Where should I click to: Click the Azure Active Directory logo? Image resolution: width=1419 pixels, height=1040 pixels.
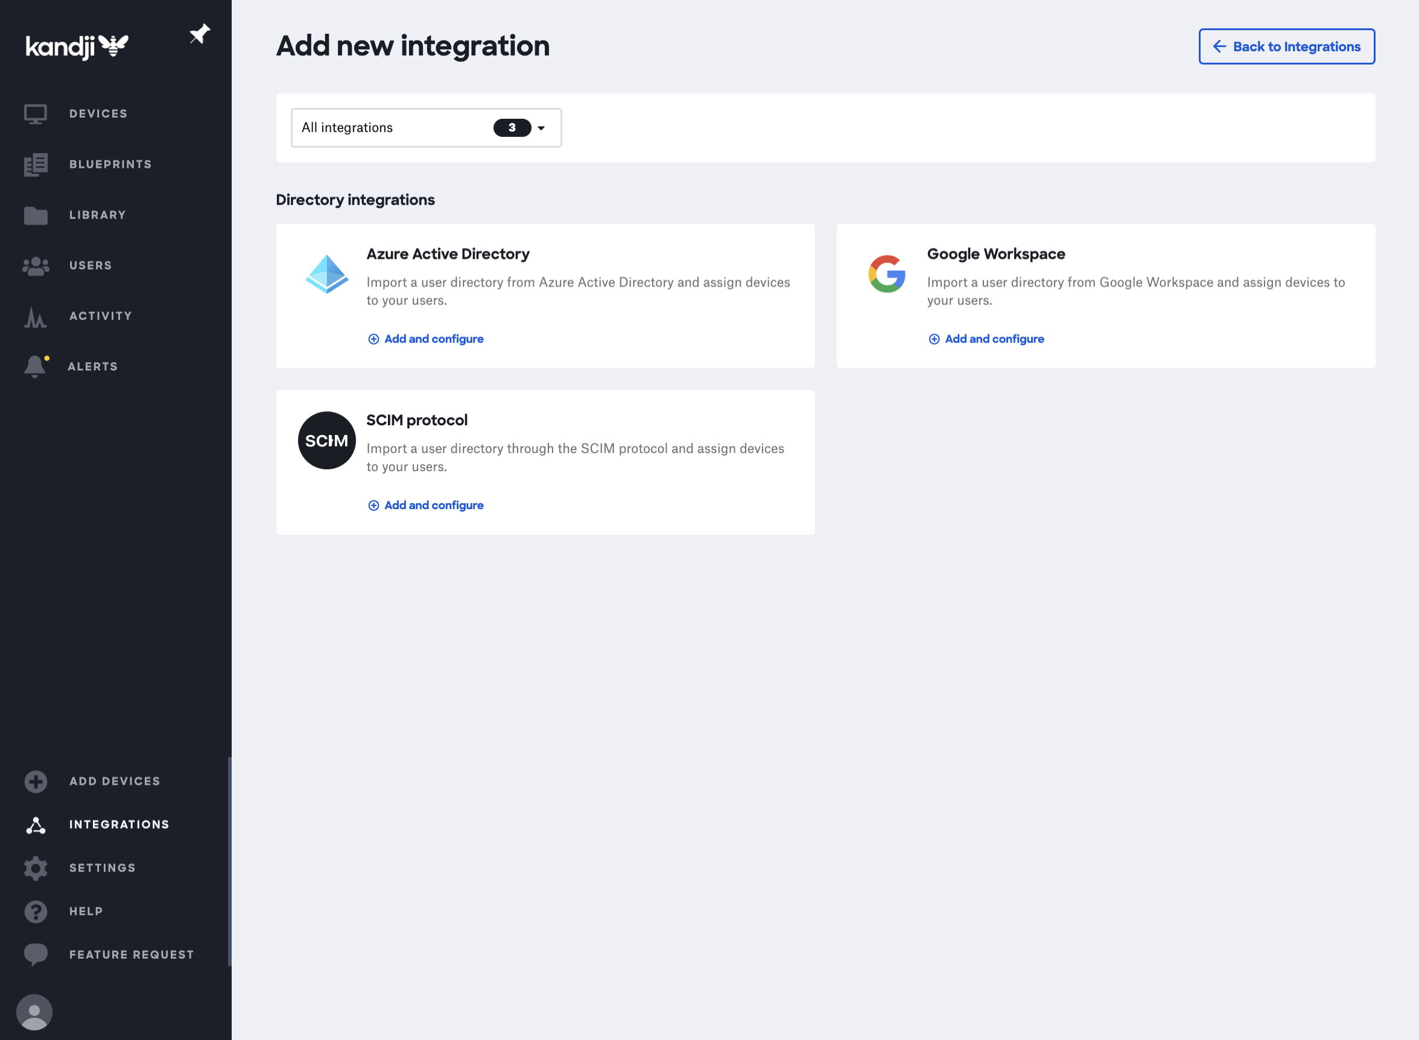[x=327, y=274]
